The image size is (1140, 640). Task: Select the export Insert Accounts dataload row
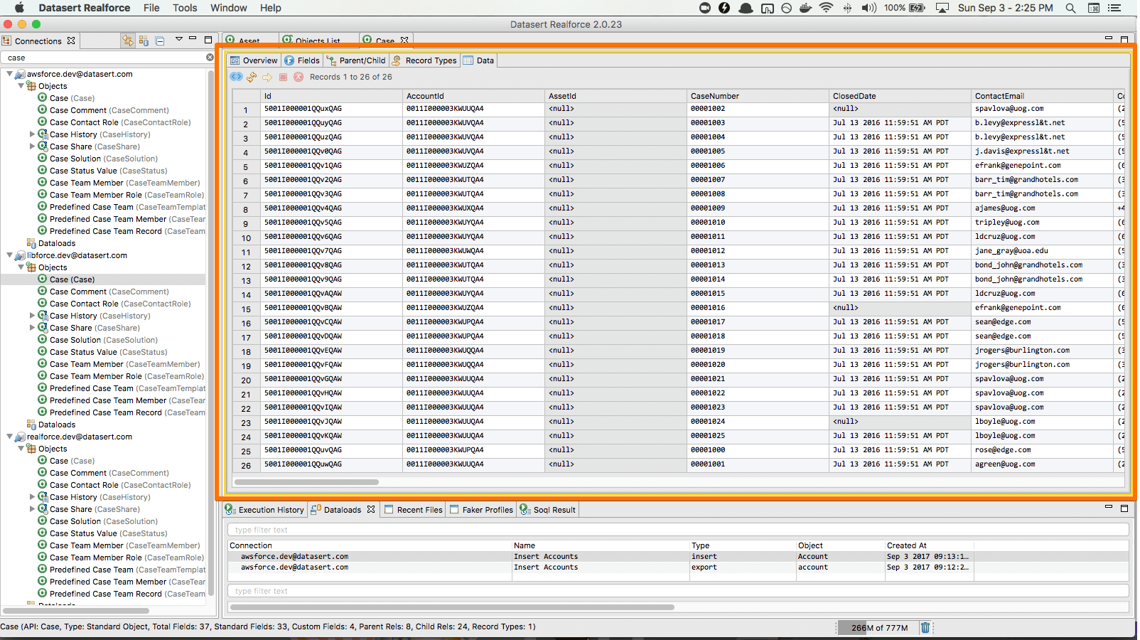click(x=678, y=567)
